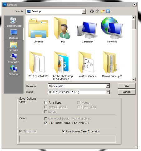Toggle the As a Copy checkbox

[46, 103]
